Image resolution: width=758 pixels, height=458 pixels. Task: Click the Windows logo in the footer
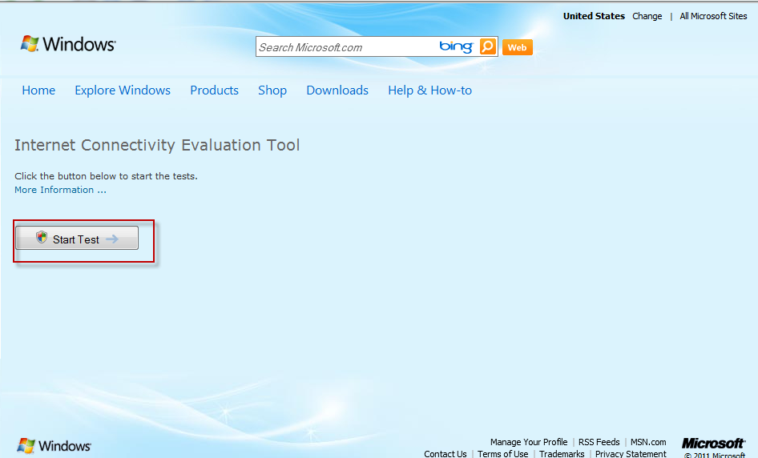pyautogui.click(x=54, y=445)
